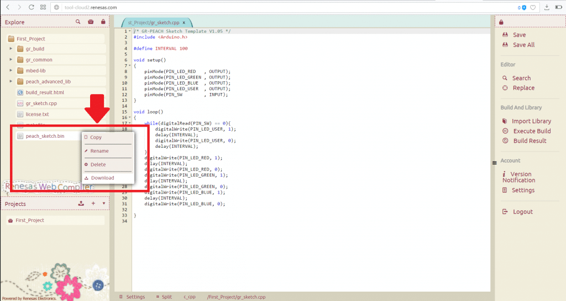
Task: Close the gr_sketch.cpp editor tab
Action: [x=184, y=22]
